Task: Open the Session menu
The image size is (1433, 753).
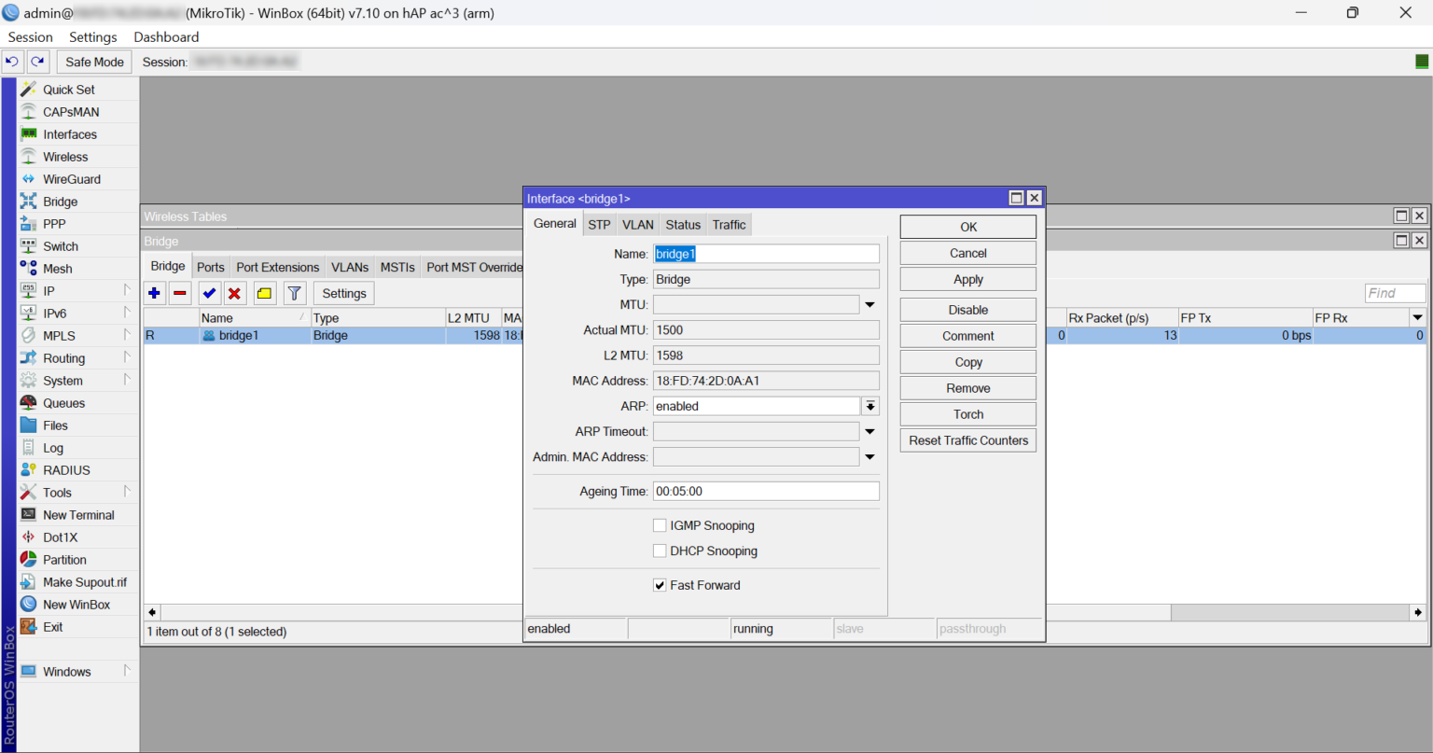Action: (x=29, y=36)
